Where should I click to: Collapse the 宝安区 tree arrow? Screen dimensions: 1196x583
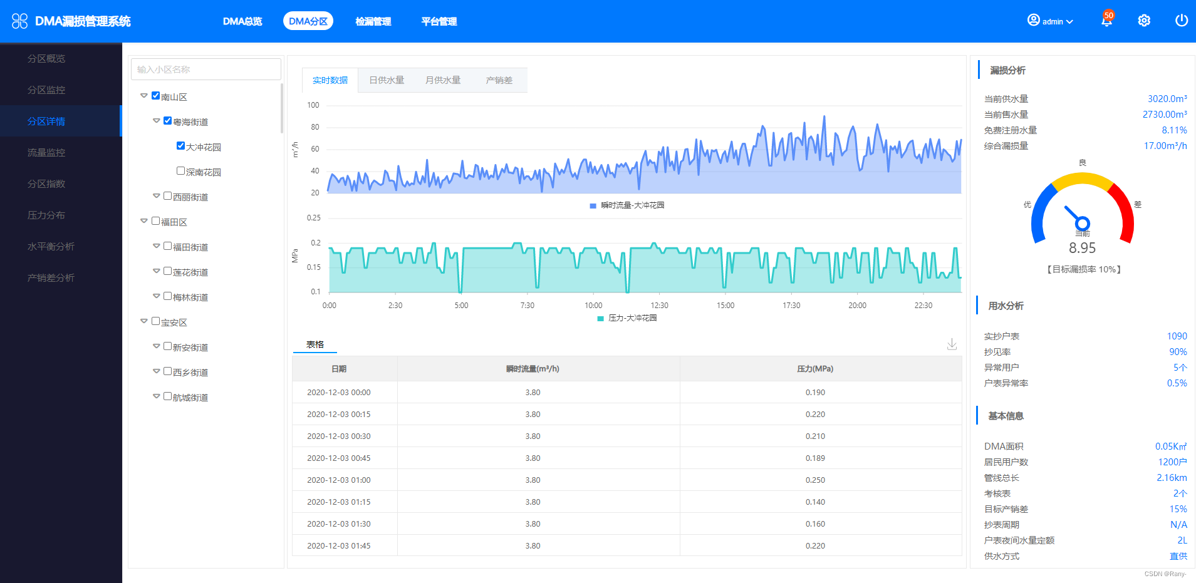pyautogui.click(x=144, y=321)
